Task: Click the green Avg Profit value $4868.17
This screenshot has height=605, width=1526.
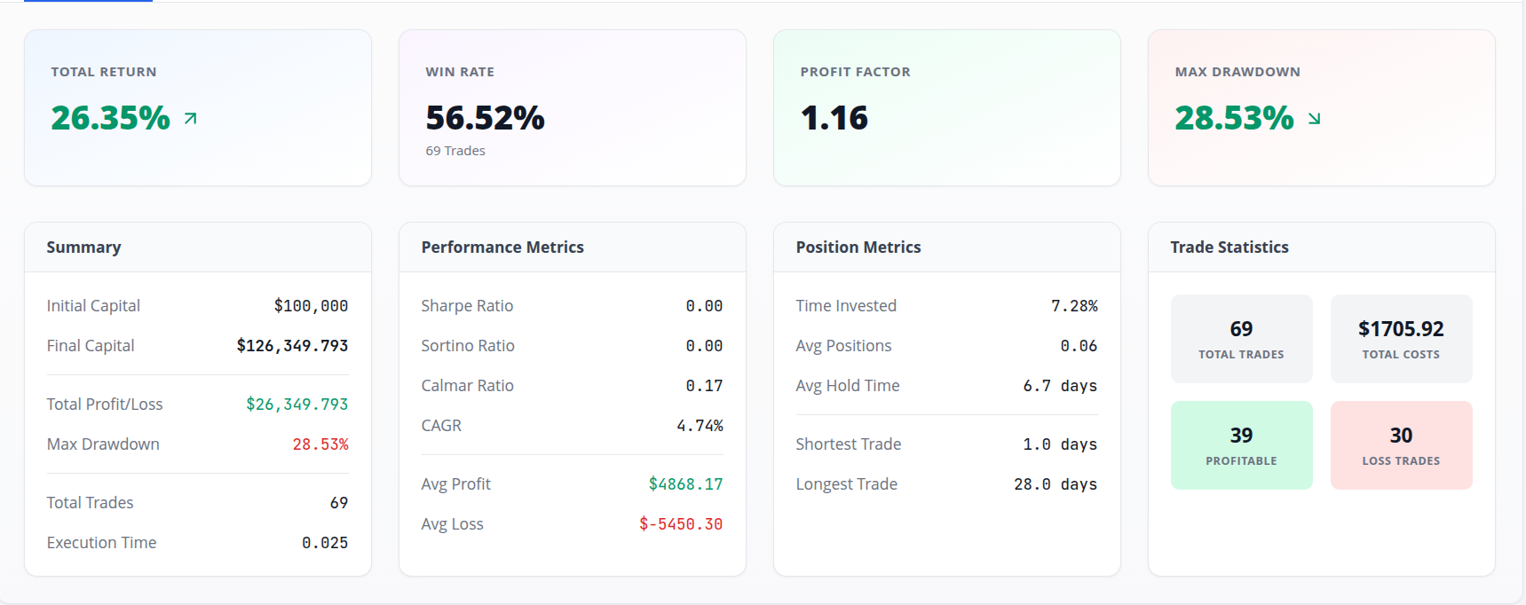Action: [x=685, y=484]
